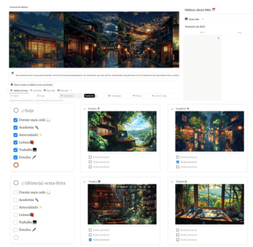Screen dimensions: 253x247
Task: Click Marcar todos os hábitos como concluídos
Action: coord(32,85)
